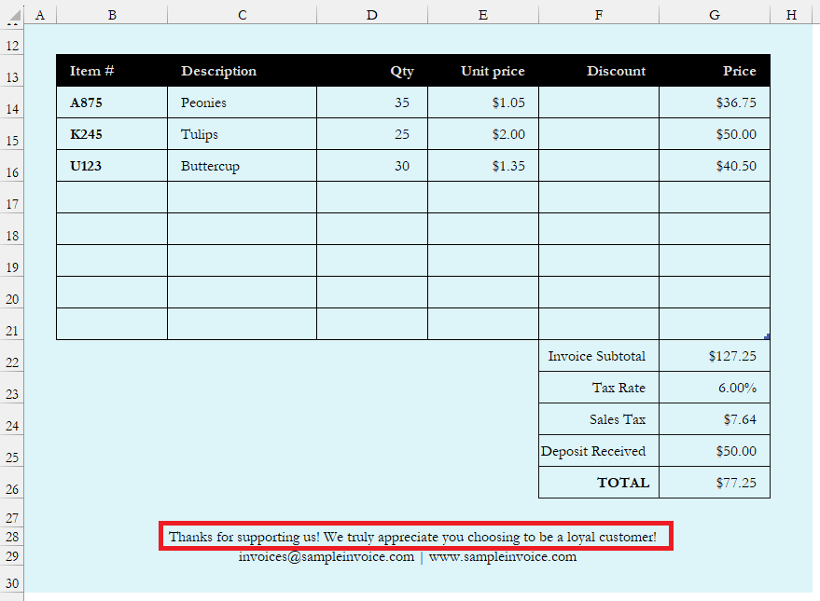Image resolution: width=820 pixels, height=601 pixels.
Task: Select row 28 header
Action: 12,537
